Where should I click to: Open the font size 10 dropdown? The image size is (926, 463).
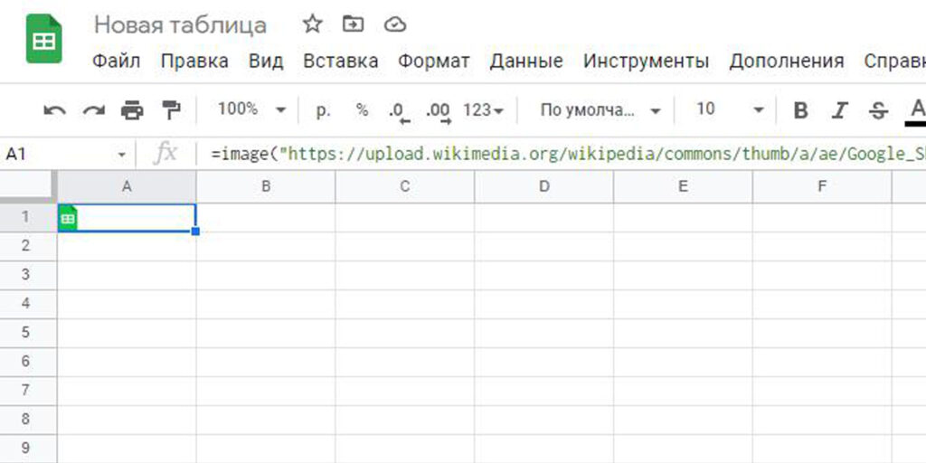(730, 110)
